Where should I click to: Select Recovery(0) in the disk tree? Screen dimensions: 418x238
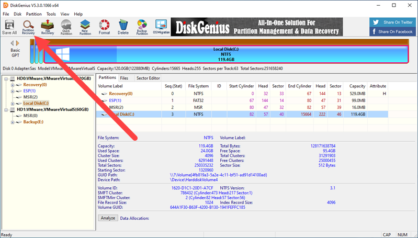(x=35, y=85)
